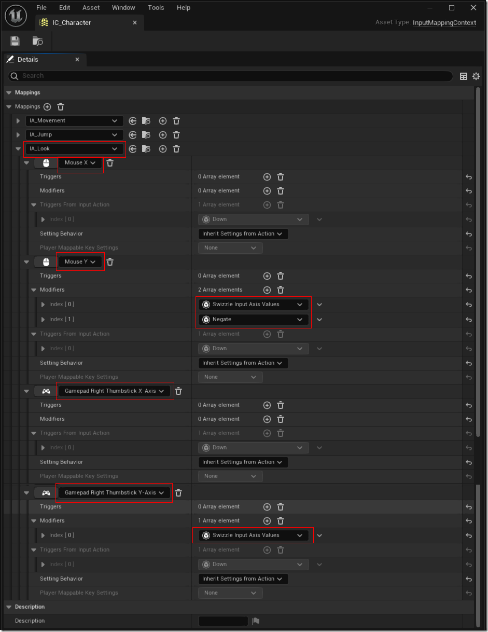Listen for key on Mouse X selector
The height and width of the screenshot is (632, 488).
click(x=46, y=163)
